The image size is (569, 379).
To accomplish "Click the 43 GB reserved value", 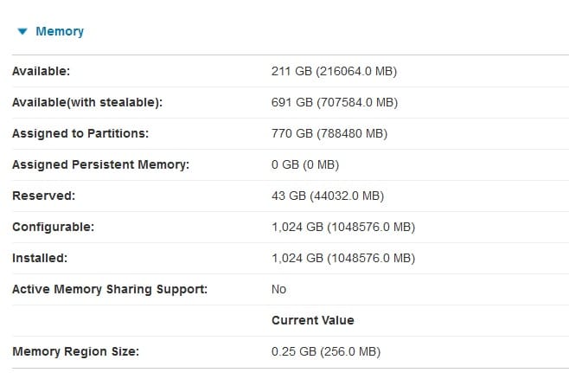I will coord(328,196).
